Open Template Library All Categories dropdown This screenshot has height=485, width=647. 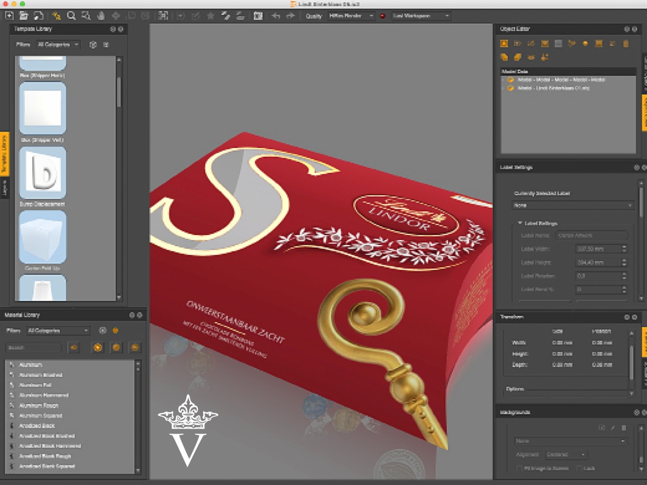[58, 44]
